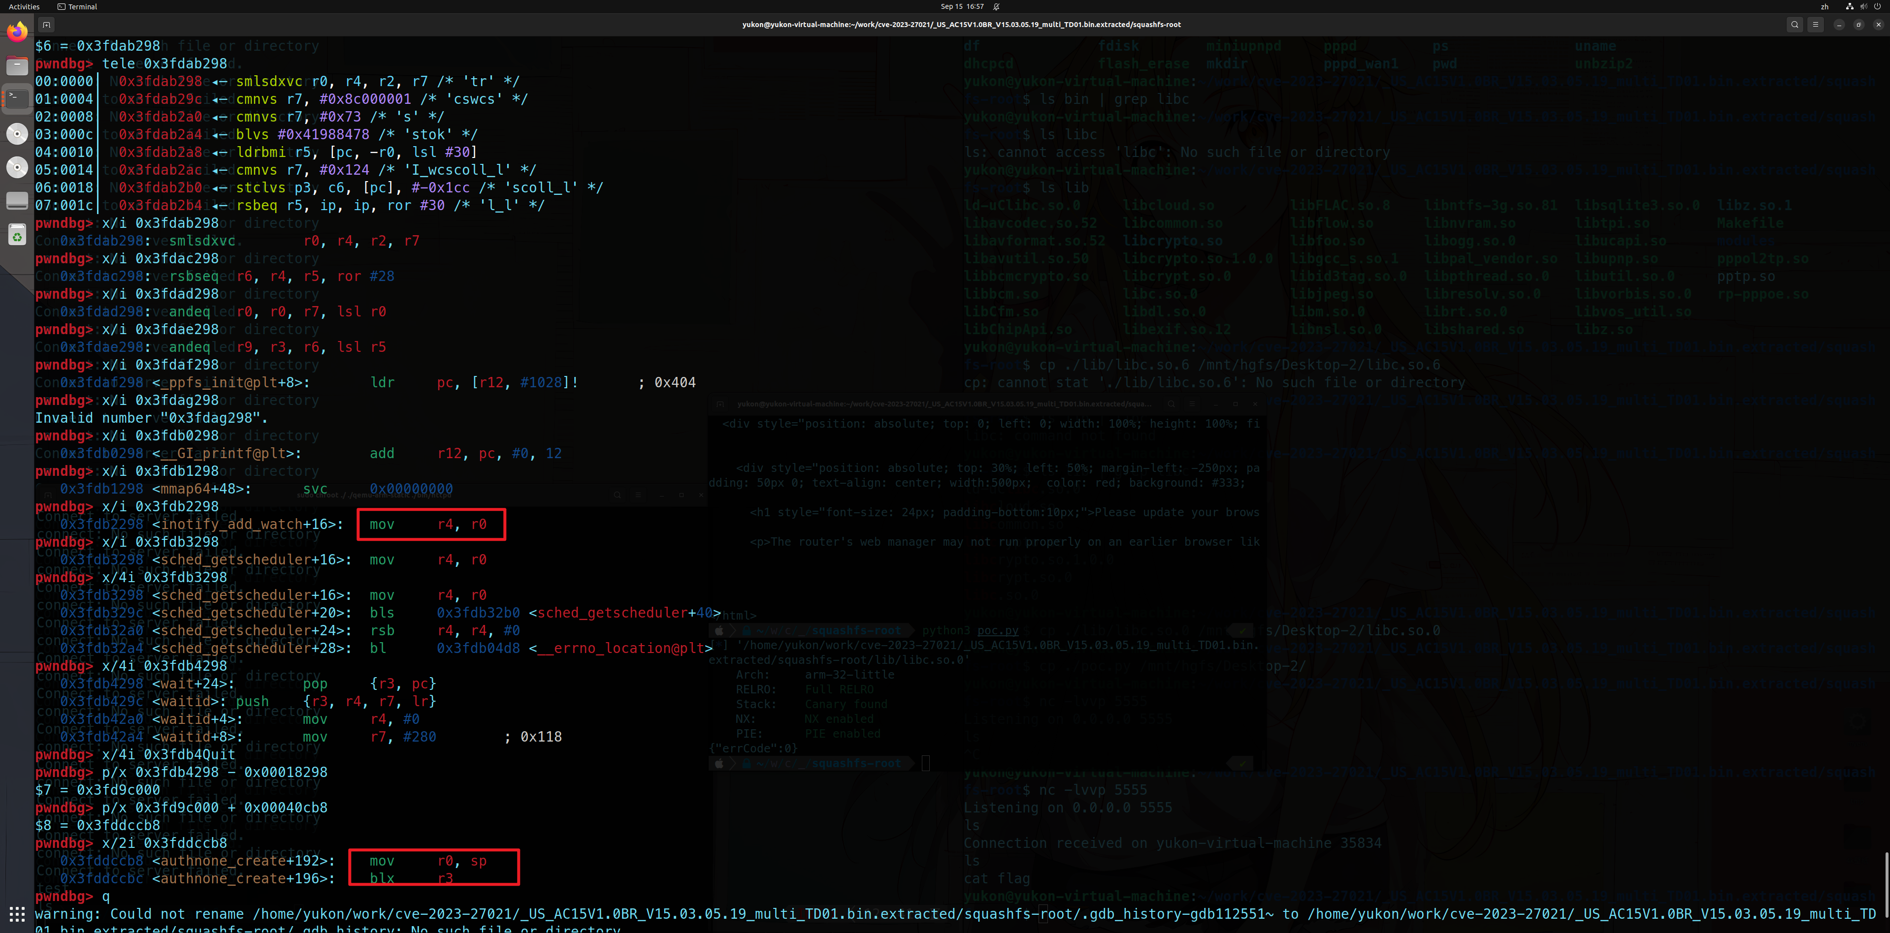Viewport: 1890px width, 933px height.
Task: Click 'libpthread.so.0' in the lib listing
Action: tap(1487, 277)
